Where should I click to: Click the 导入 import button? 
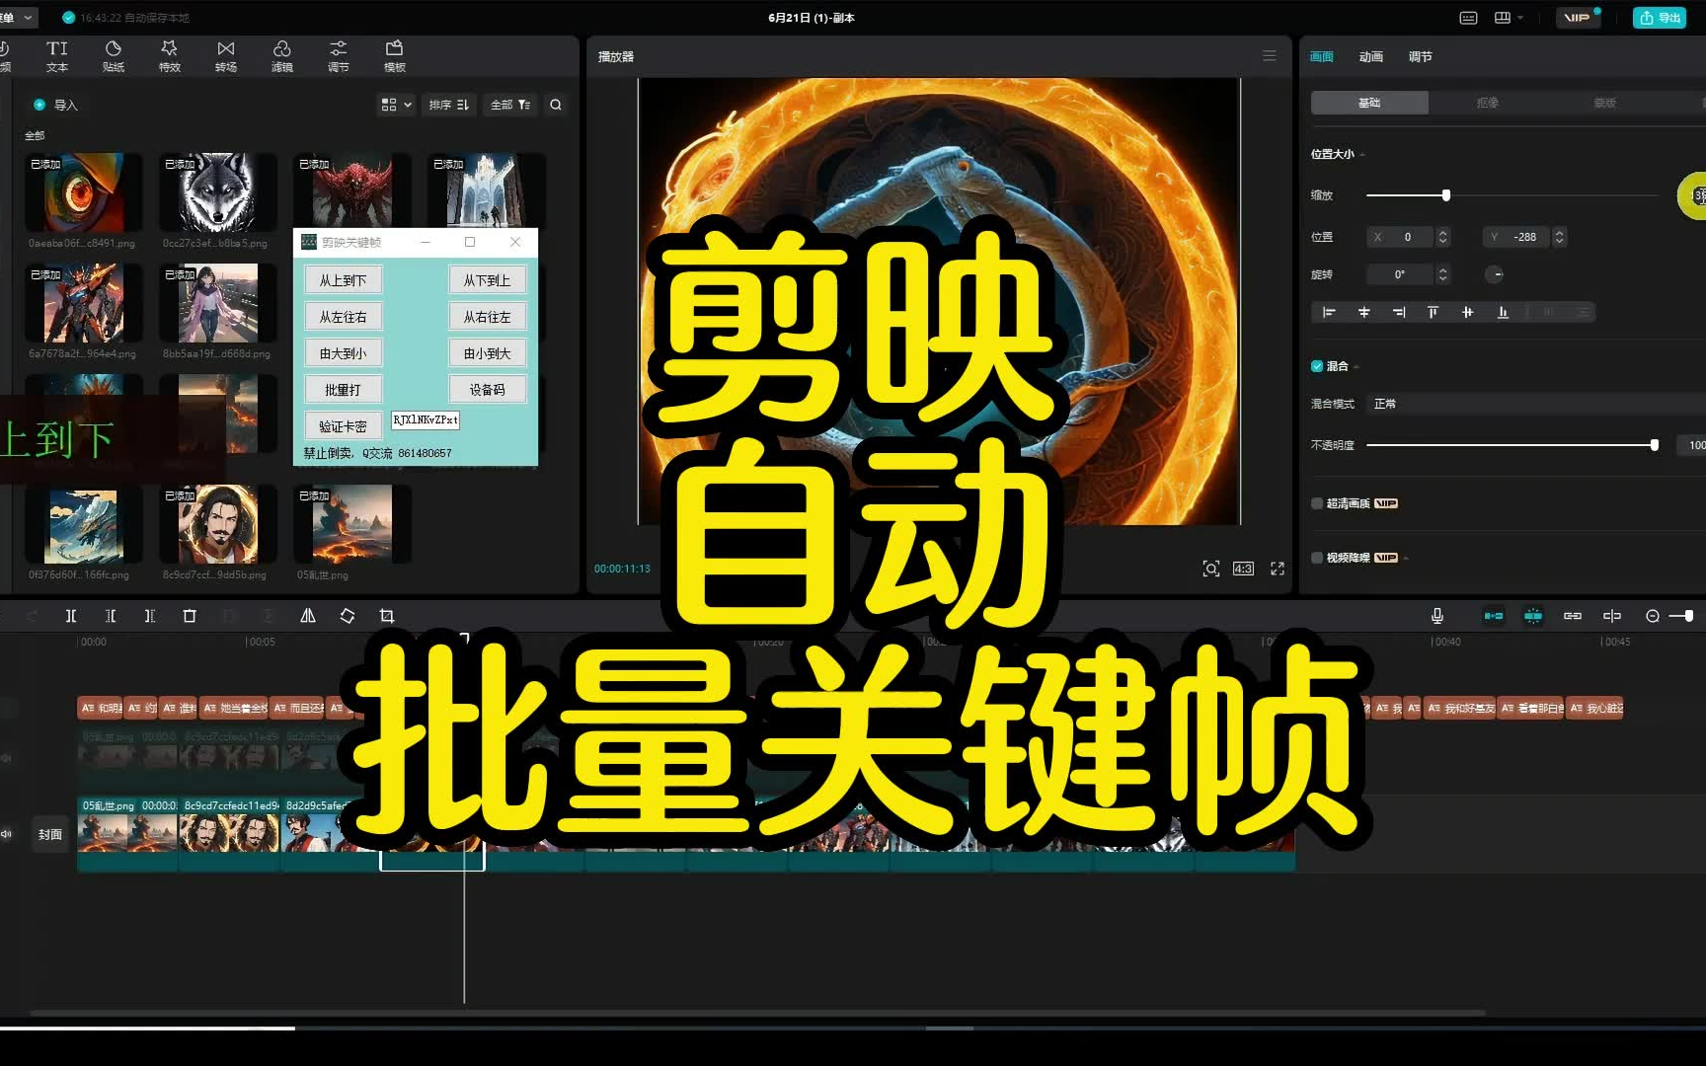point(55,105)
